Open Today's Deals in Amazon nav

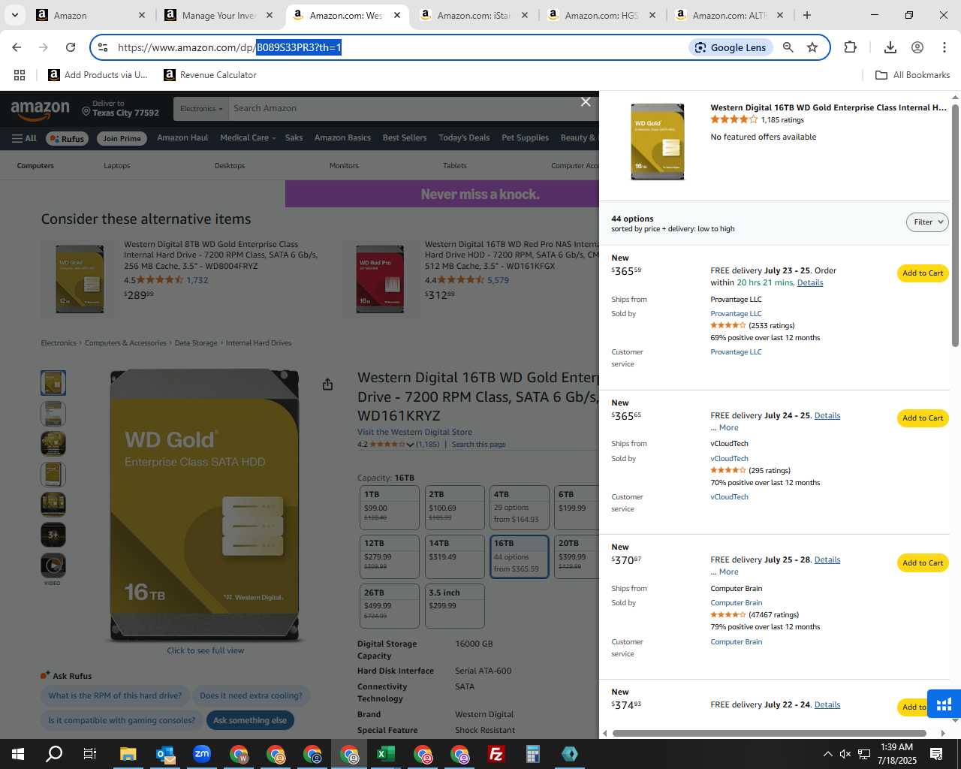tap(463, 138)
